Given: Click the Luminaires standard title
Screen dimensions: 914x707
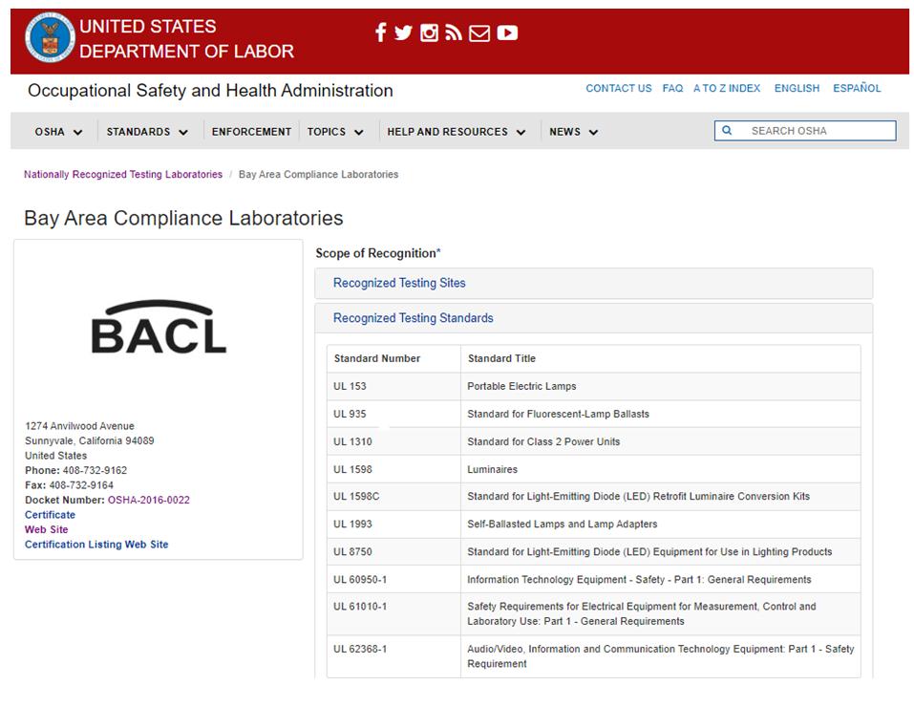Looking at the screenshot, I should pos(492,470).
